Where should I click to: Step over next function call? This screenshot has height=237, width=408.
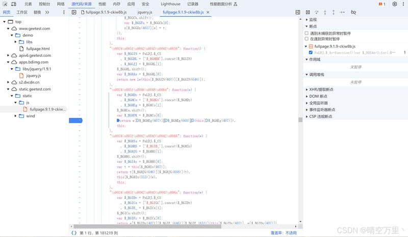pyautogui.click(x=316, y=12)
